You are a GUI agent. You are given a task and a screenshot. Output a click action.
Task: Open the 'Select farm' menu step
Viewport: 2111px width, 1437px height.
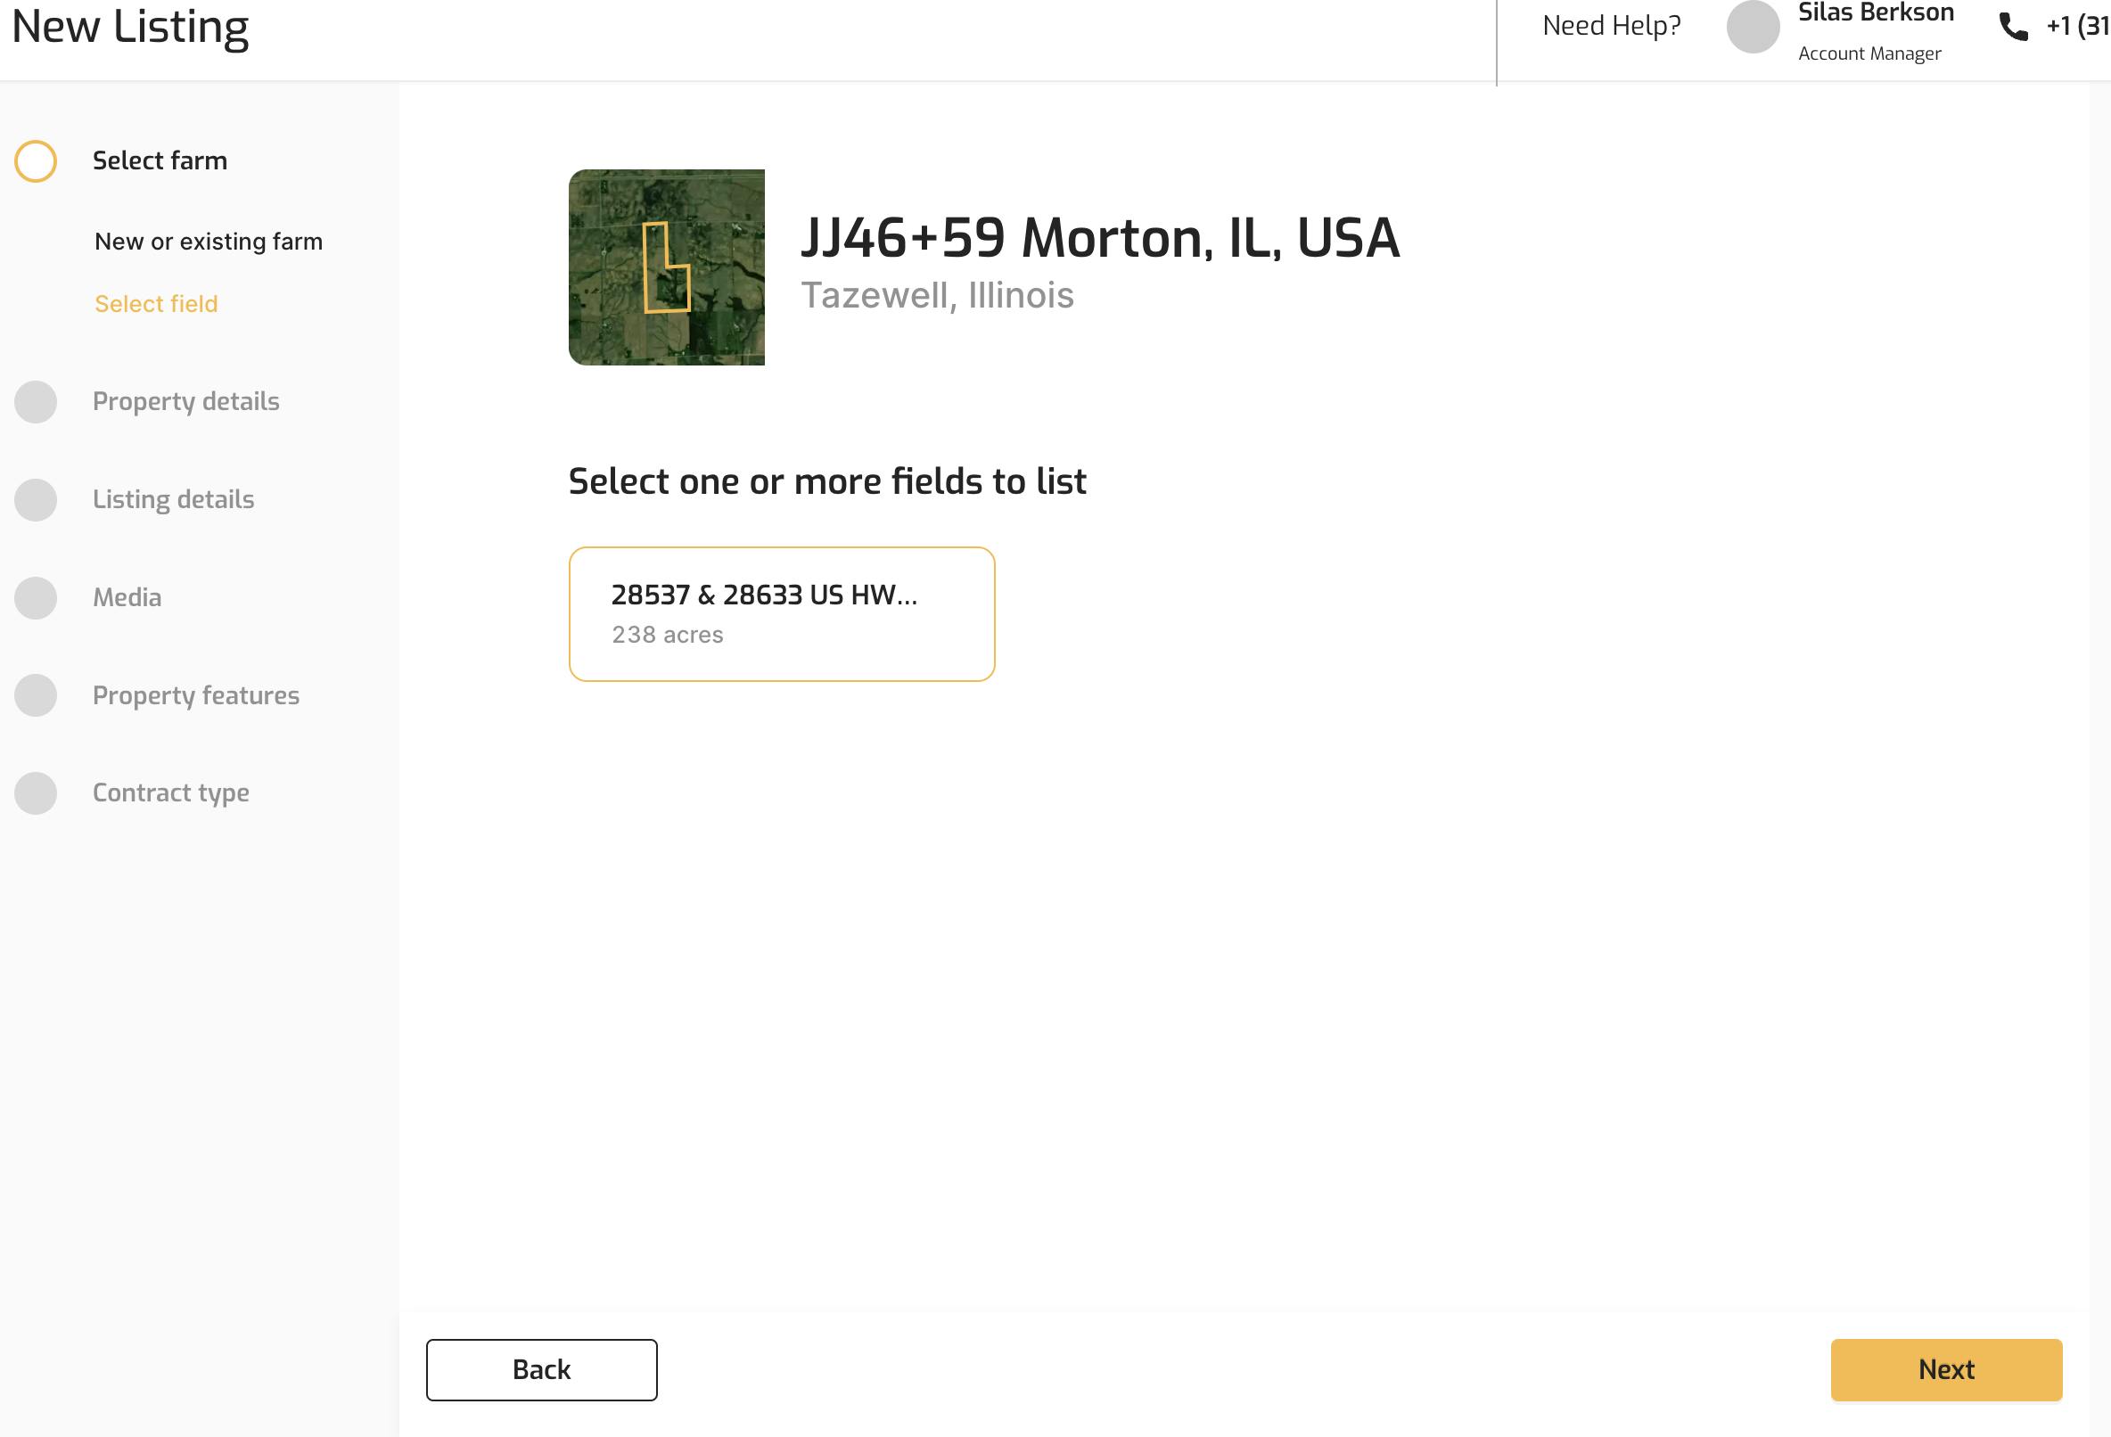(x=160, y=160)
